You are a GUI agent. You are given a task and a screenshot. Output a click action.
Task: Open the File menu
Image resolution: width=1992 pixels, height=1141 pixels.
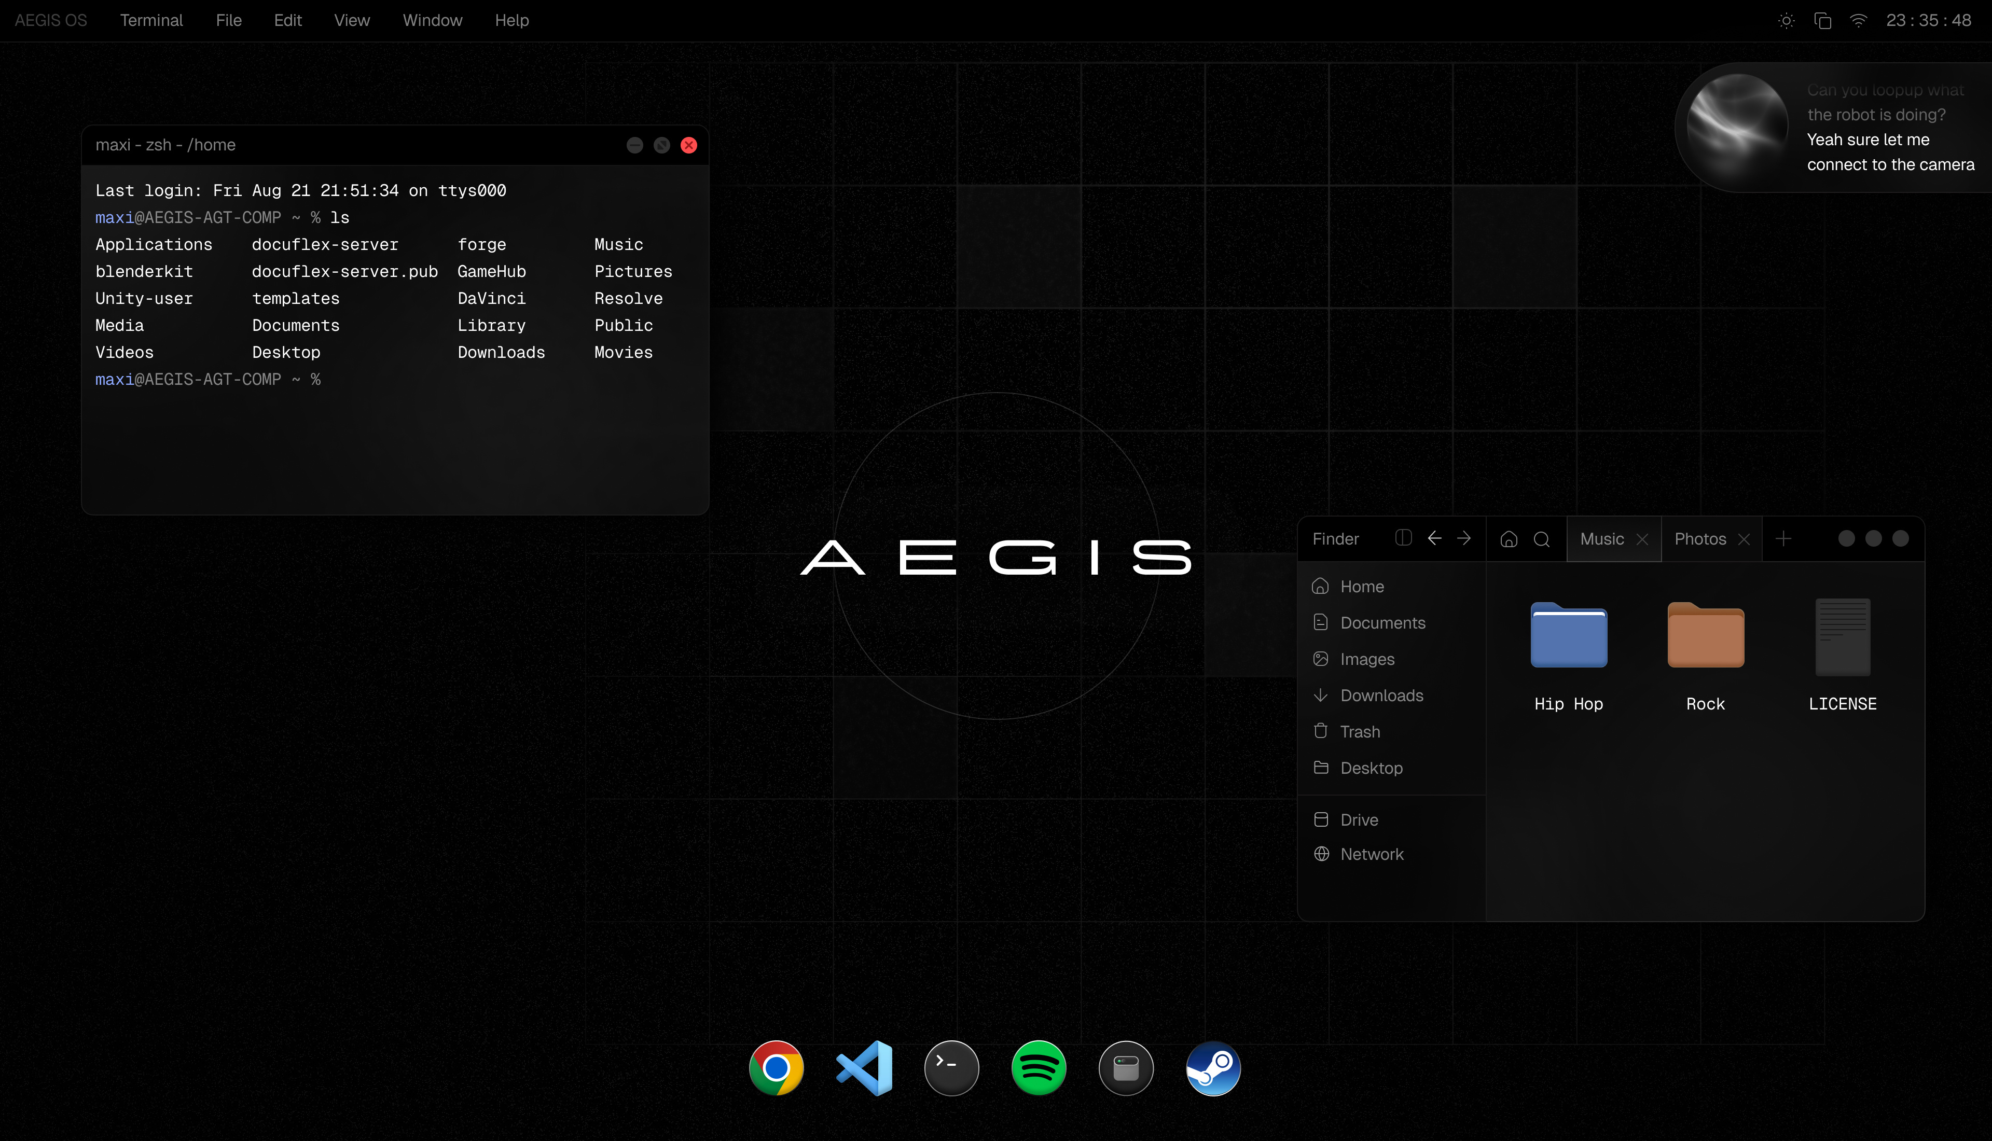(229, 20)
